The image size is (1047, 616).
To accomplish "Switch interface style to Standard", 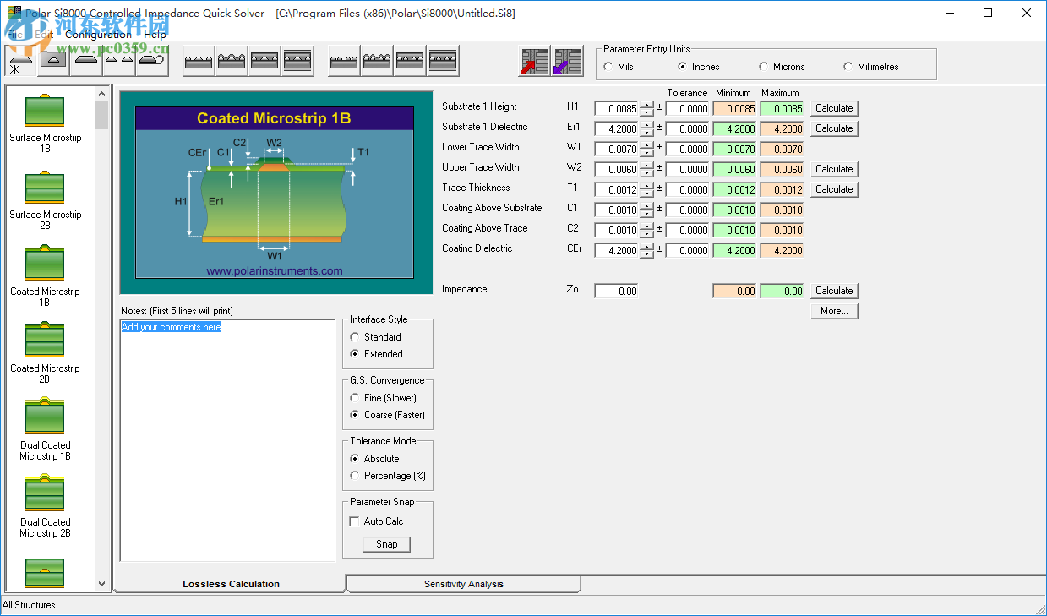I will click(x=355, y=337).
